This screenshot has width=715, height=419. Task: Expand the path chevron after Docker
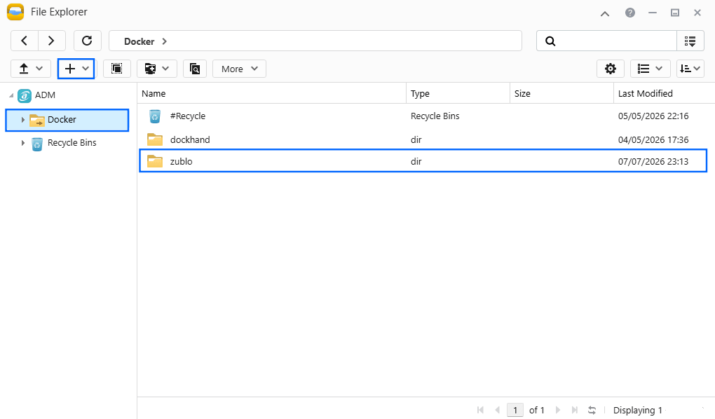[x=164, y=41]
